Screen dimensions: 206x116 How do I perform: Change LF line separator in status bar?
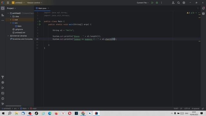coord(181,109)
